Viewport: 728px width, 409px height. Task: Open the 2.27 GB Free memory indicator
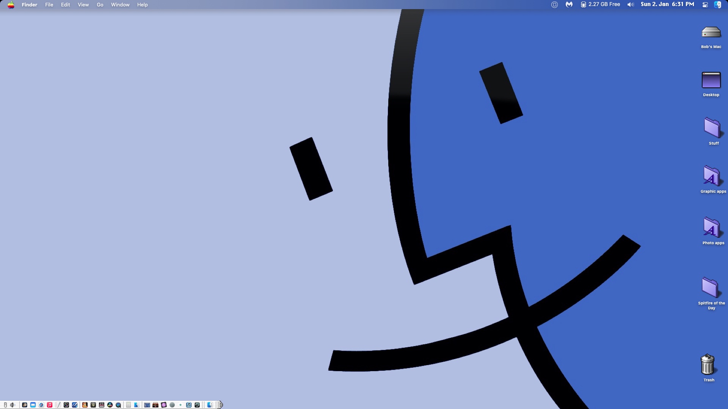[600, 5]
